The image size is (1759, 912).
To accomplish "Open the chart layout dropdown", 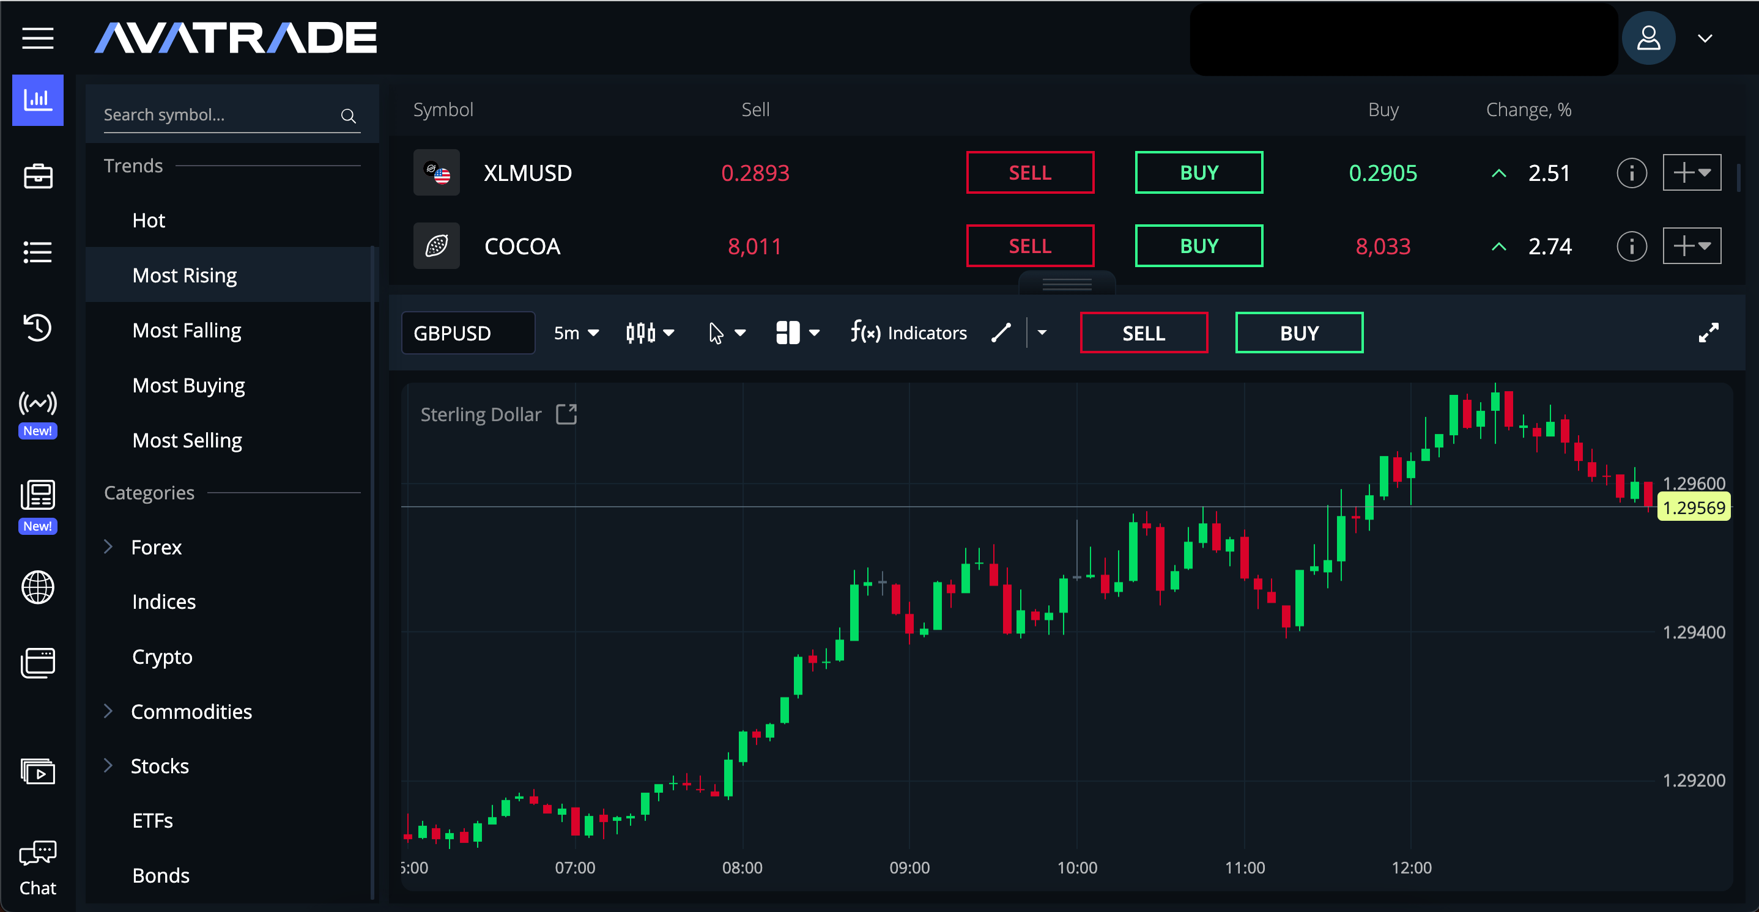I will (797, 333).
